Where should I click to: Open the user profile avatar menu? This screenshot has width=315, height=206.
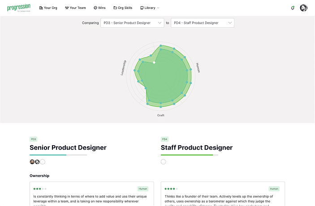tap(303, 8)
